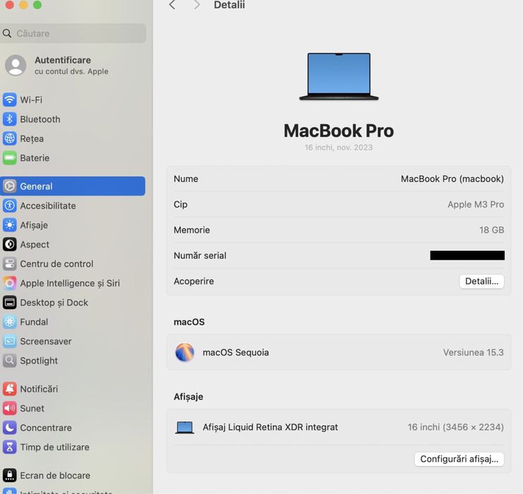Click the Sunet speaker icon
The height and width of the screenshot is (494, 523).
10,408
